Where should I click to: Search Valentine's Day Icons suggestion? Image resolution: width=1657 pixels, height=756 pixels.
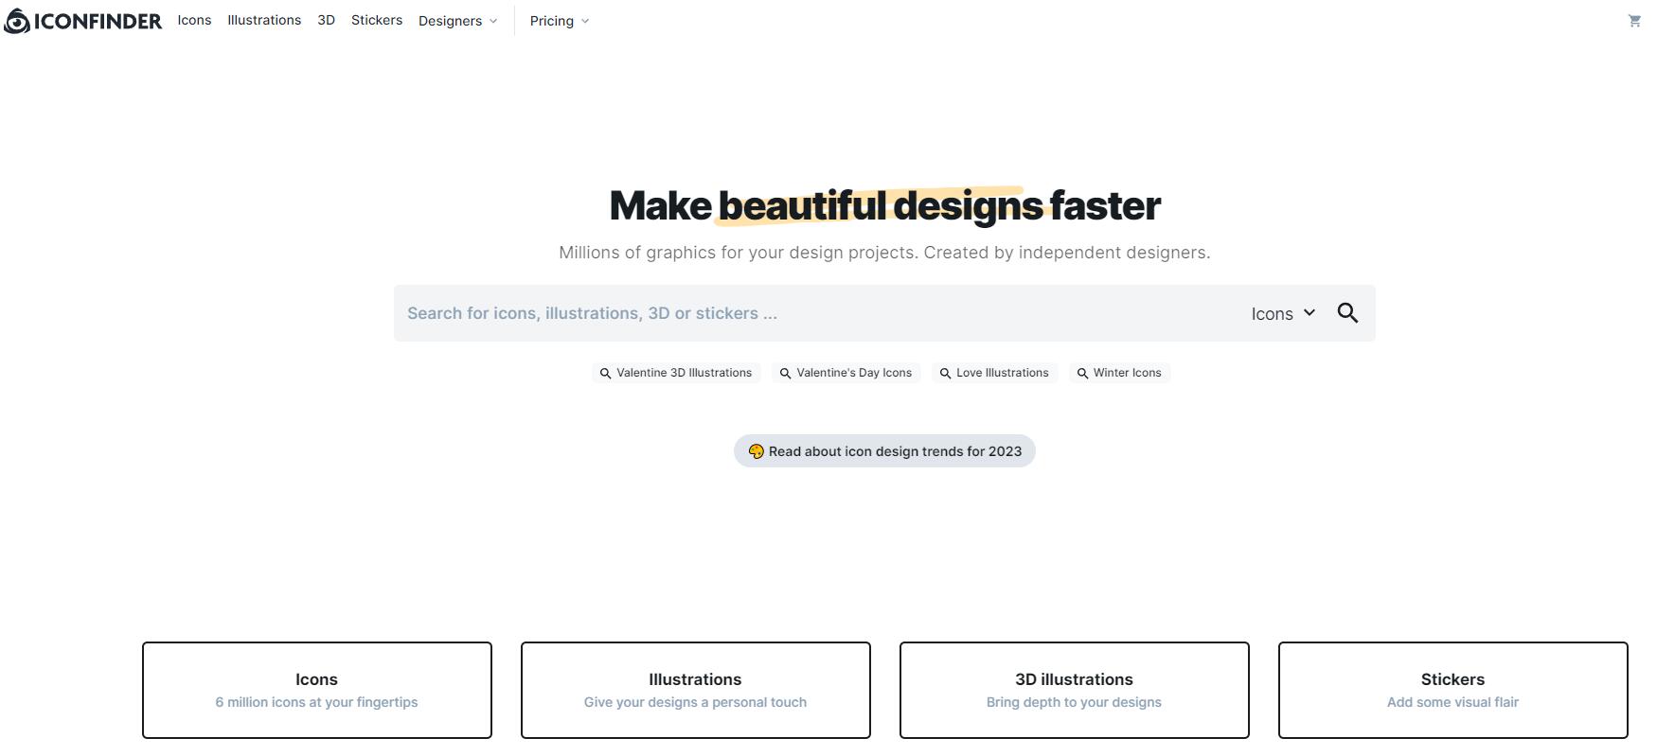tap(846, 373)
